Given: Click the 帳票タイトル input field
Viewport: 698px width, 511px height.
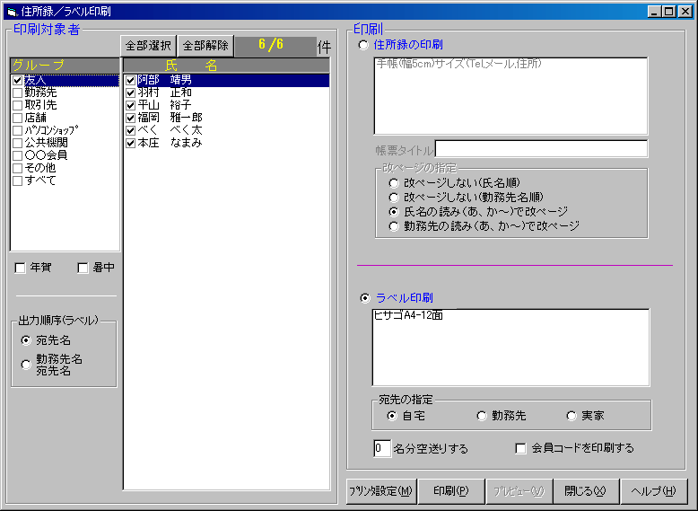Looking at the screenshot, I should [541, 149].
